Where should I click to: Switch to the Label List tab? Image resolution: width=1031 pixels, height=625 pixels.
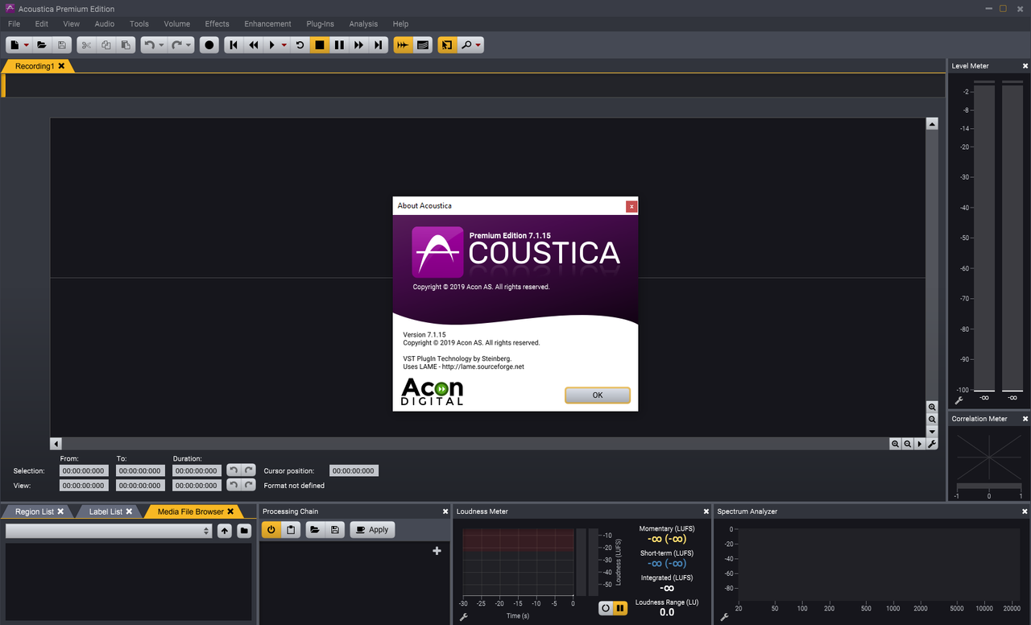(106, 511)
